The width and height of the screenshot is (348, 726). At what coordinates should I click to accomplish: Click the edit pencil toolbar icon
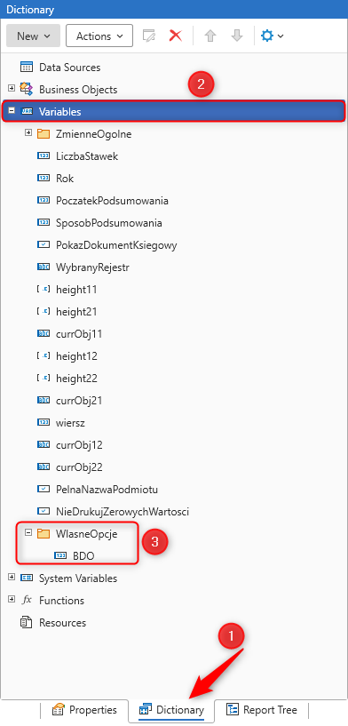[149, 36]
